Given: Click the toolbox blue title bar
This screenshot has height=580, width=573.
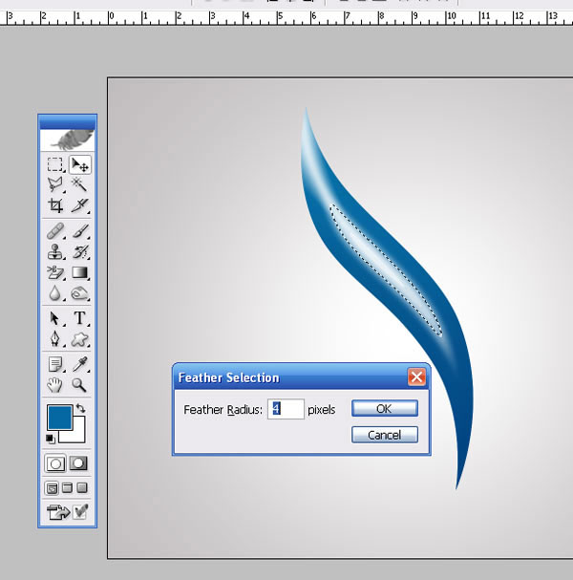Looking at the screenshot, I should 67,121.
